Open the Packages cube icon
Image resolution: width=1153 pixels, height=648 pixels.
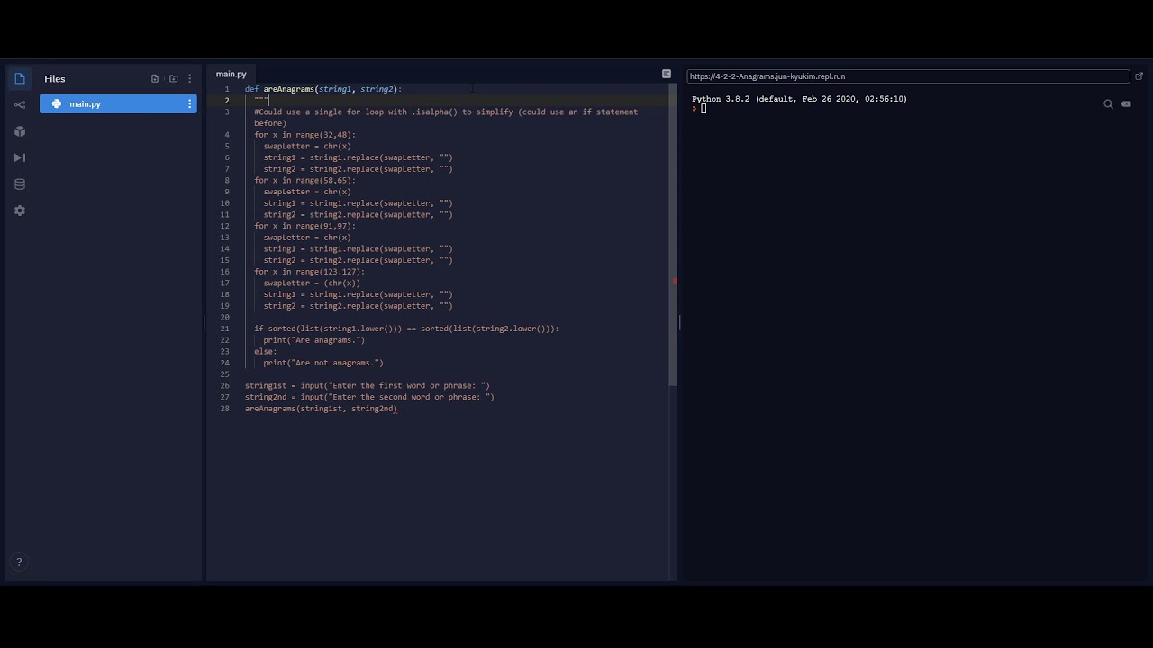pyautogui.click(x=20, y=131)
